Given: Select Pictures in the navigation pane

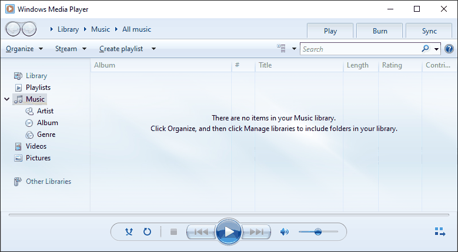Looking at the screenshot, I should coord(38,158).
